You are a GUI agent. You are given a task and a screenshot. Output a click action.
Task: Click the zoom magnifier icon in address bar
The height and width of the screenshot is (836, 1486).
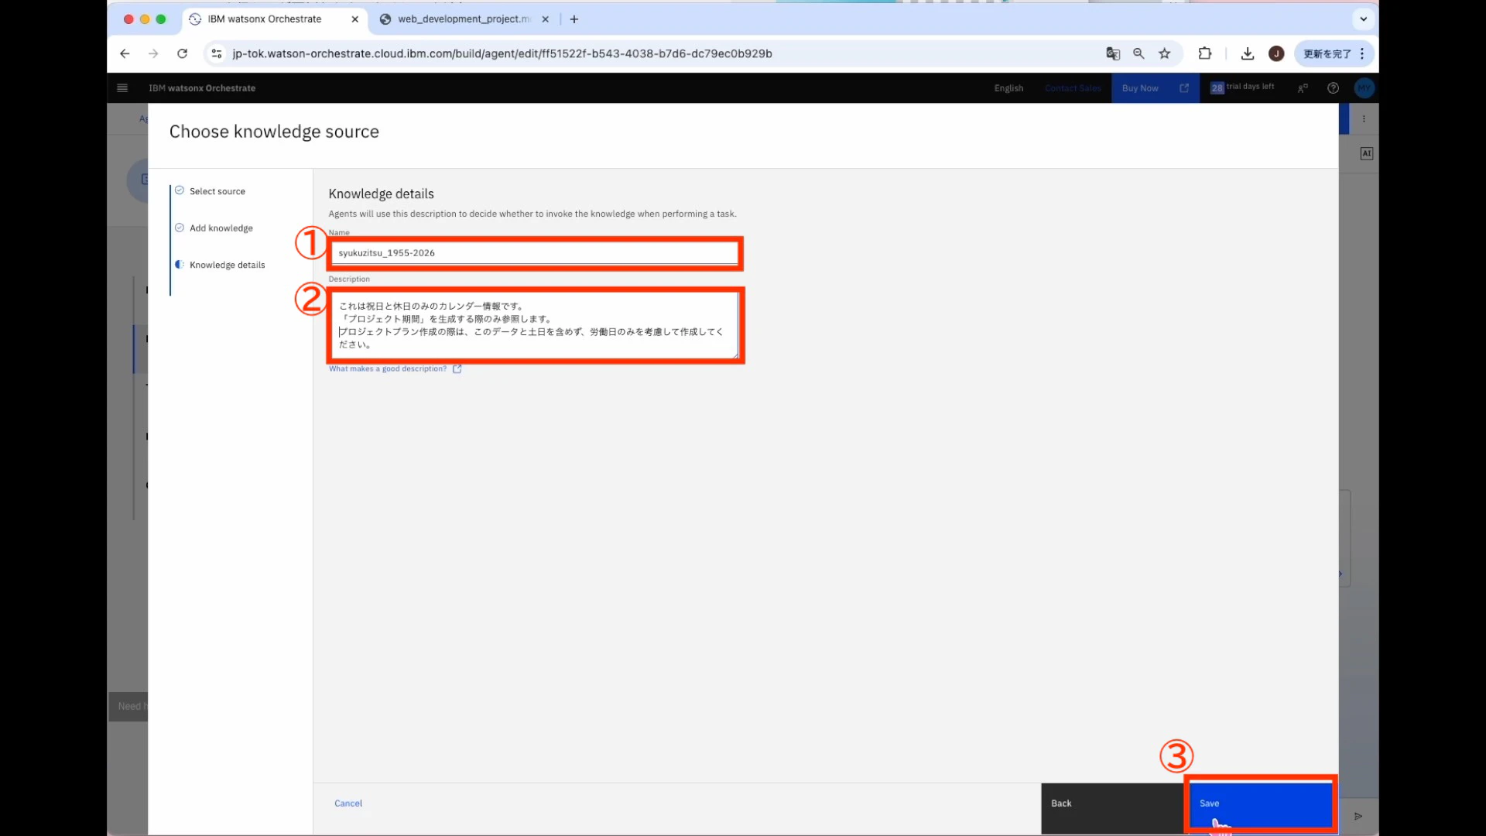coord(1138,53)
